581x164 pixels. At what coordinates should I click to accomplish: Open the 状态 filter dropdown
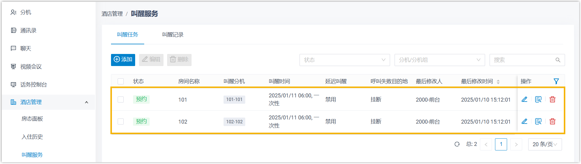[344, 60]
